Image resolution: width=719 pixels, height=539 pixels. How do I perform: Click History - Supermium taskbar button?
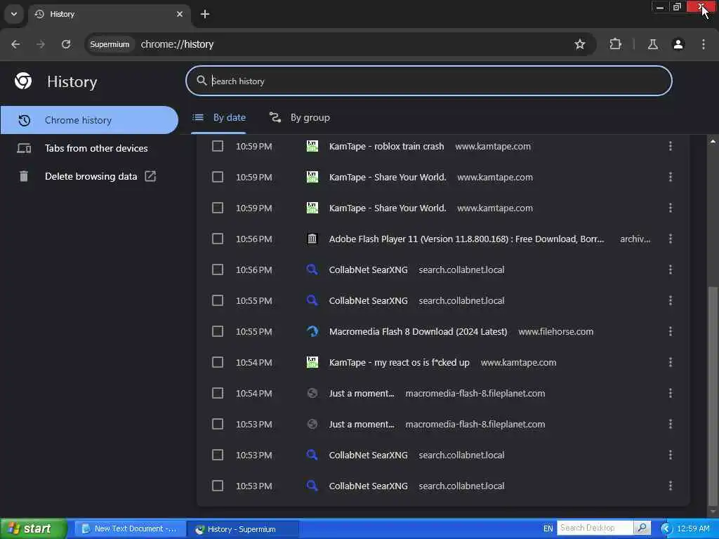243,529
